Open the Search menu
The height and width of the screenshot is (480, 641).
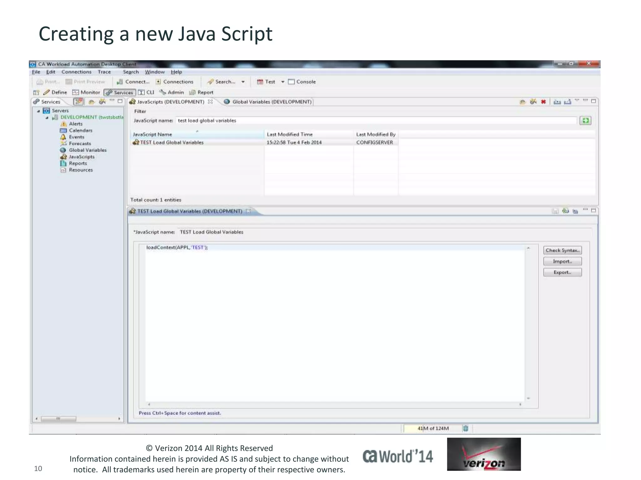[131, 72]
